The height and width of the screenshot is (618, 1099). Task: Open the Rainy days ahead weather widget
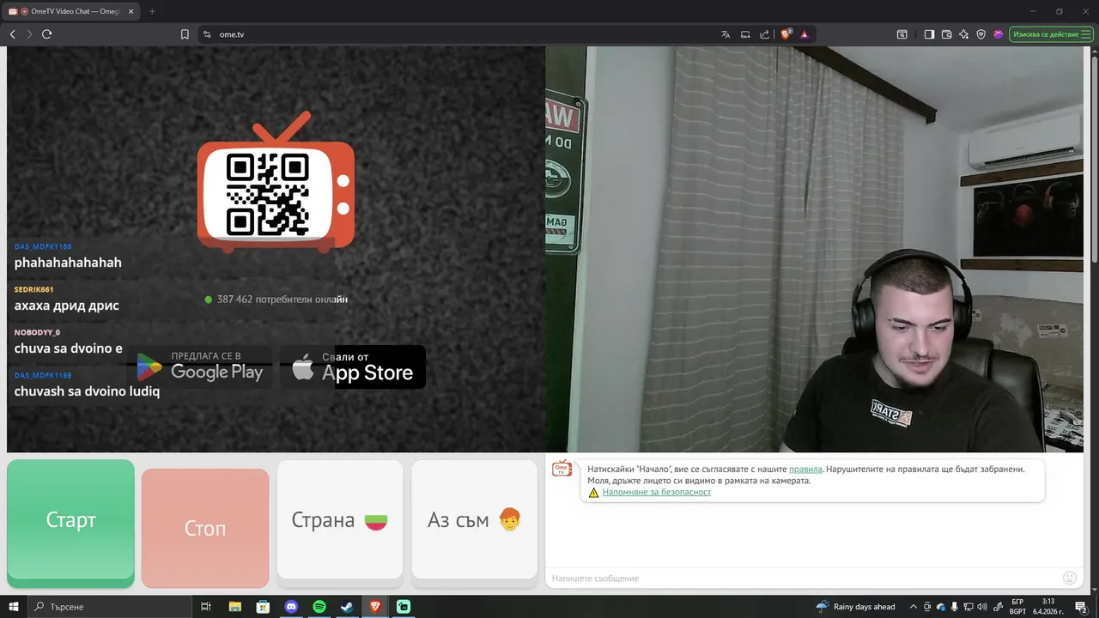[x=855, y=607]
